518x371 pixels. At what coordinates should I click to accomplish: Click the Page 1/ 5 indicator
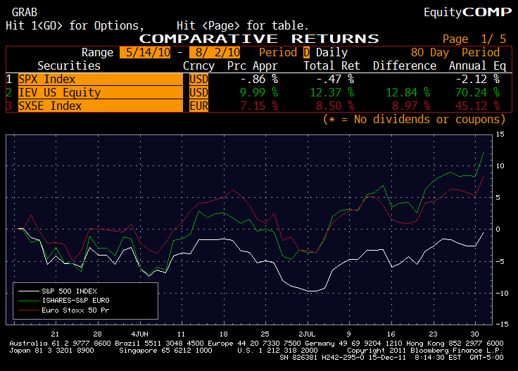tap(474, 39)
